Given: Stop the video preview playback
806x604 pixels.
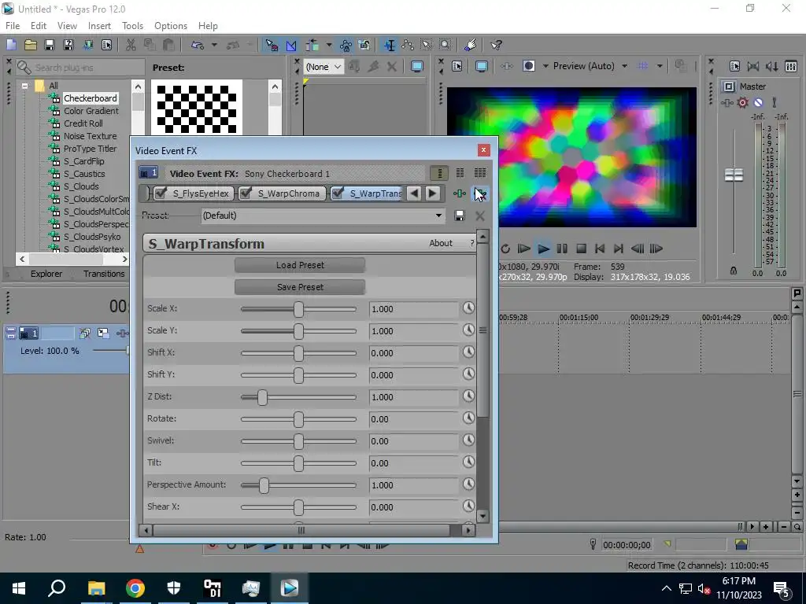Looking at the screenshot, I should (581, 249).
